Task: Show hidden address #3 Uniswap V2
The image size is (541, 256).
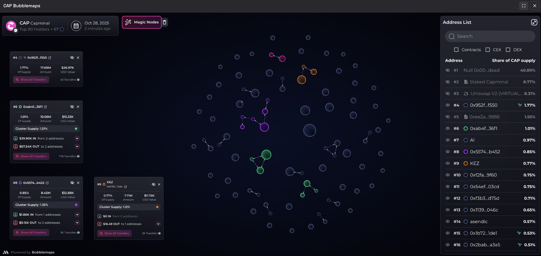Action: (448, 94)
